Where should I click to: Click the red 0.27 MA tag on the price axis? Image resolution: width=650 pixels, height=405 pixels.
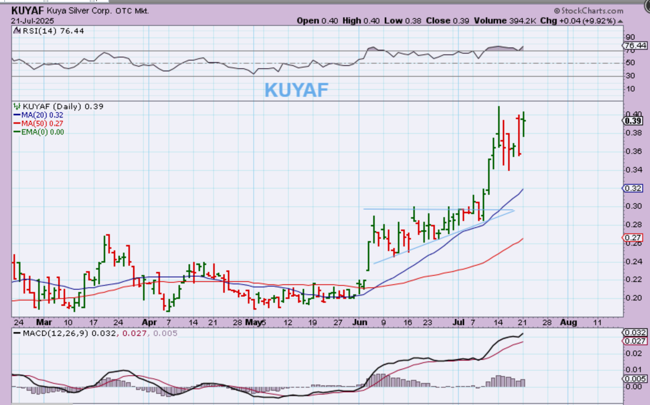click(x=633, y=238)
